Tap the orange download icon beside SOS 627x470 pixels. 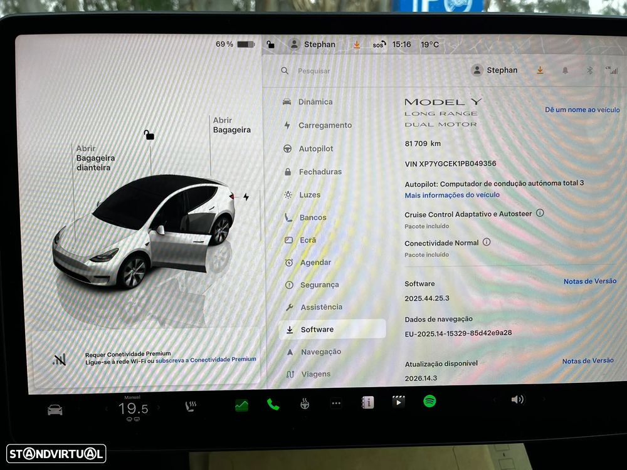pyautogui.click(x=357, y=44)
